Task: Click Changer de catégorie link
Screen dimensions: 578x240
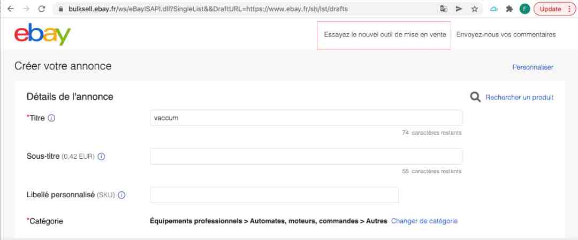Action: 424,221
